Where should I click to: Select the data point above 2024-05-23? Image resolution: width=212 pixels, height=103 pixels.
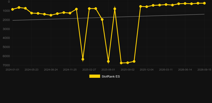(x=32, y=13)
